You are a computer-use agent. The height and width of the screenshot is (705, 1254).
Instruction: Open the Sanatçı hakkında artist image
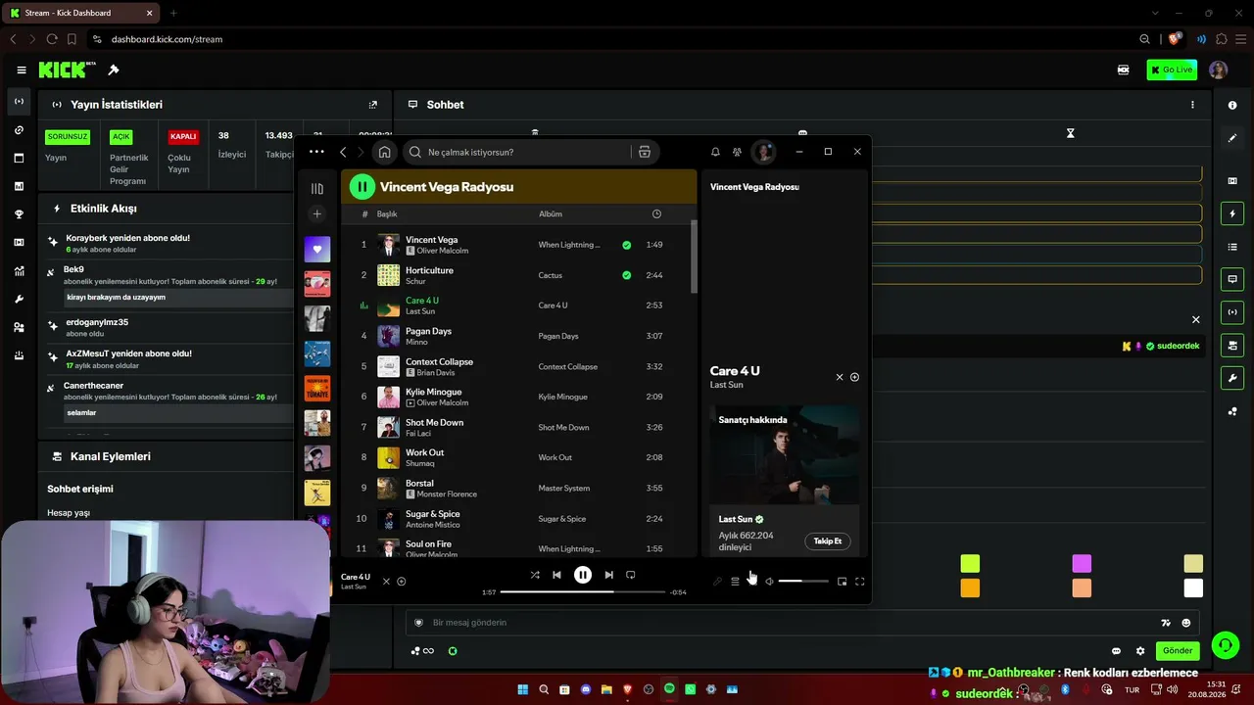pyautogui.click(x=785, y=455)
